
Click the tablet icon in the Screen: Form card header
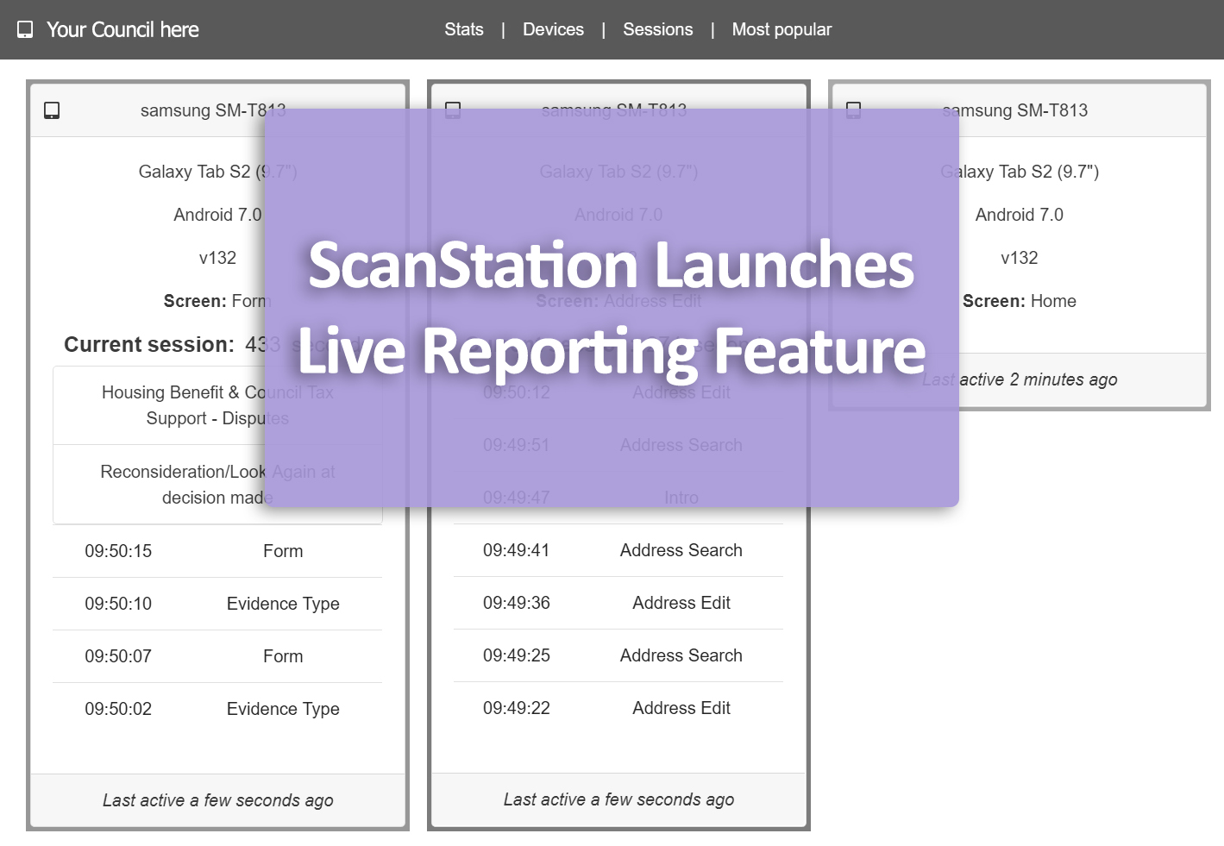[52, 110]
